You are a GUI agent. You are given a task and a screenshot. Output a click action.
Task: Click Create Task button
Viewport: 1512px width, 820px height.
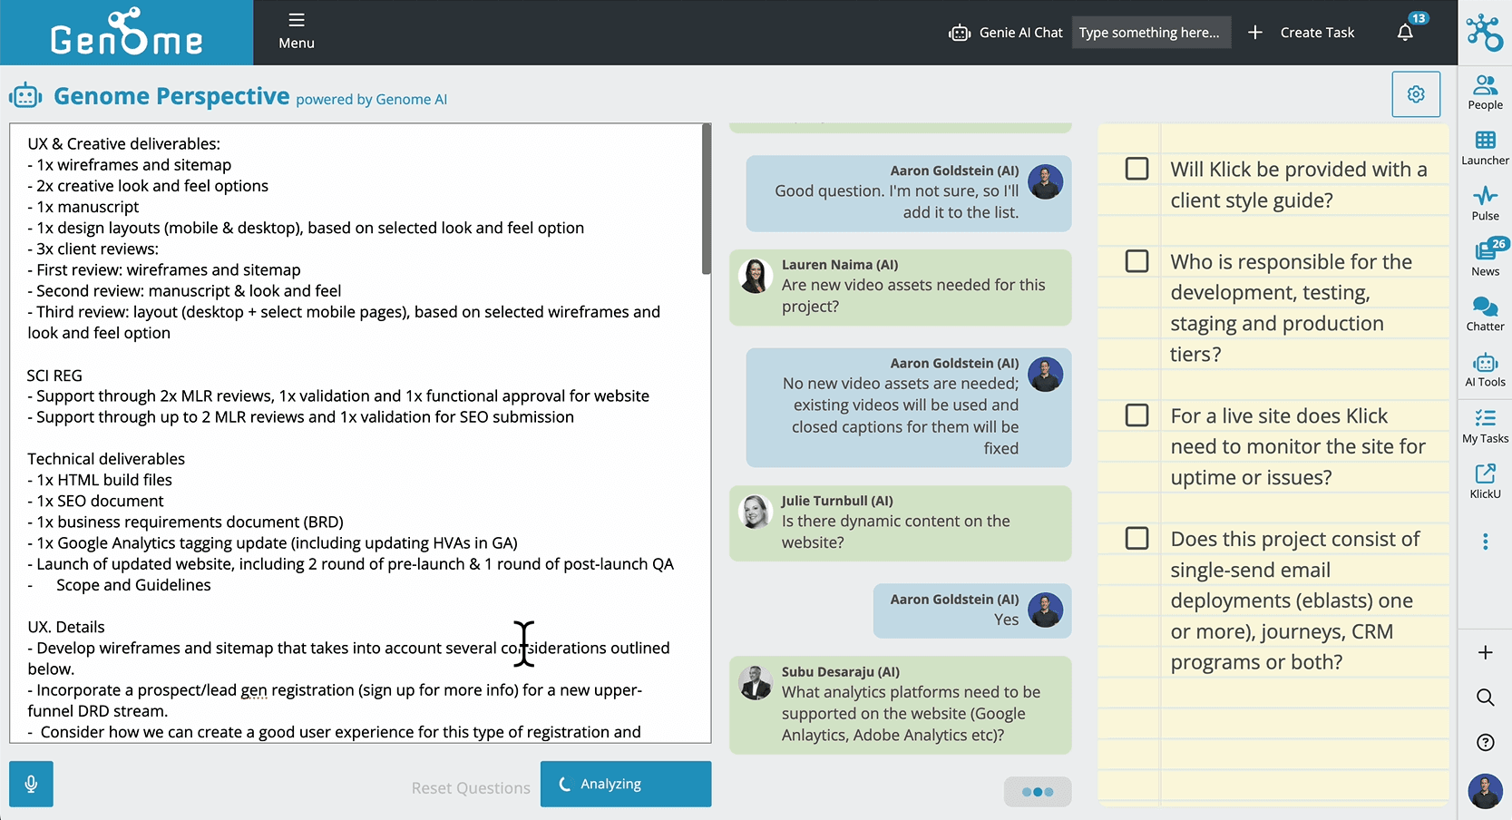pos(1302,33)
